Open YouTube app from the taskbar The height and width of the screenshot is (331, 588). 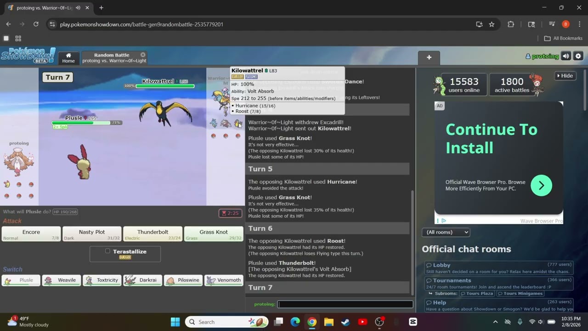pyautogui.click(x=362, y=322)
